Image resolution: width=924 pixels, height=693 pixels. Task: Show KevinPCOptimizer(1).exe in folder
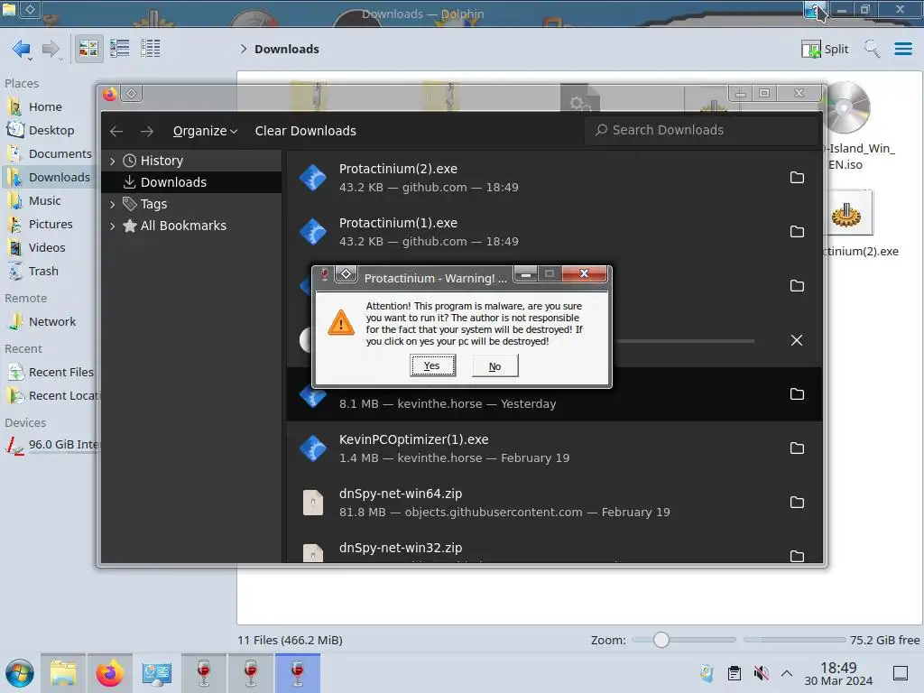(797, 448)
